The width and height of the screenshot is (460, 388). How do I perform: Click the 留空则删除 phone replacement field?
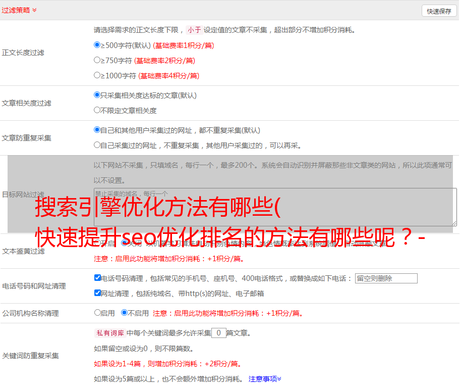pos(386,278)
